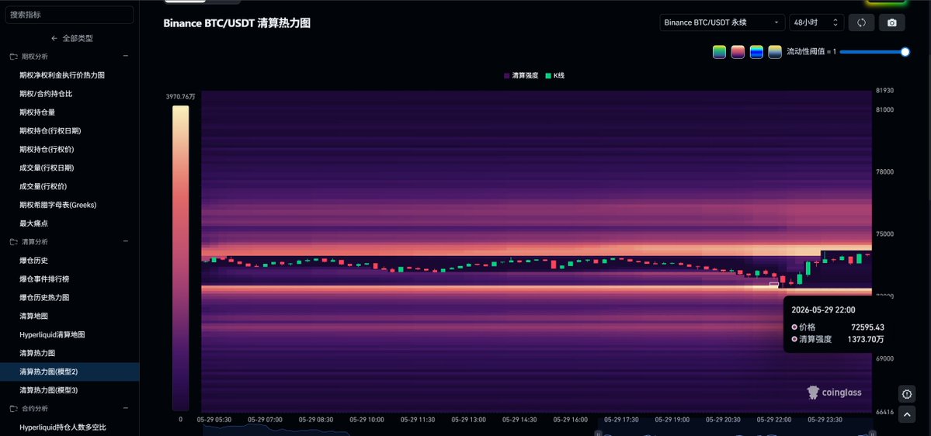This screenshot has width=931, height=436.
Task: Select the active 清算热力图(模型2) item
Action: (x=69, y=372)
